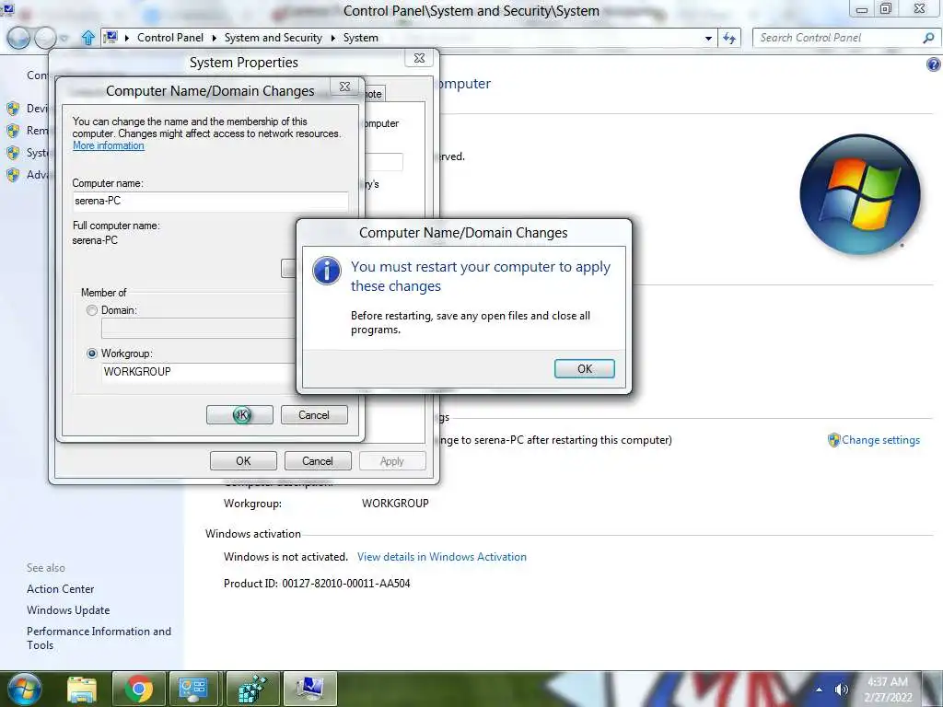Click the Product ID text

pos(317,583)
